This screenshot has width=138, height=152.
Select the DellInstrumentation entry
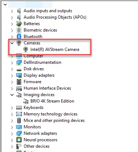tap(42, 62)
